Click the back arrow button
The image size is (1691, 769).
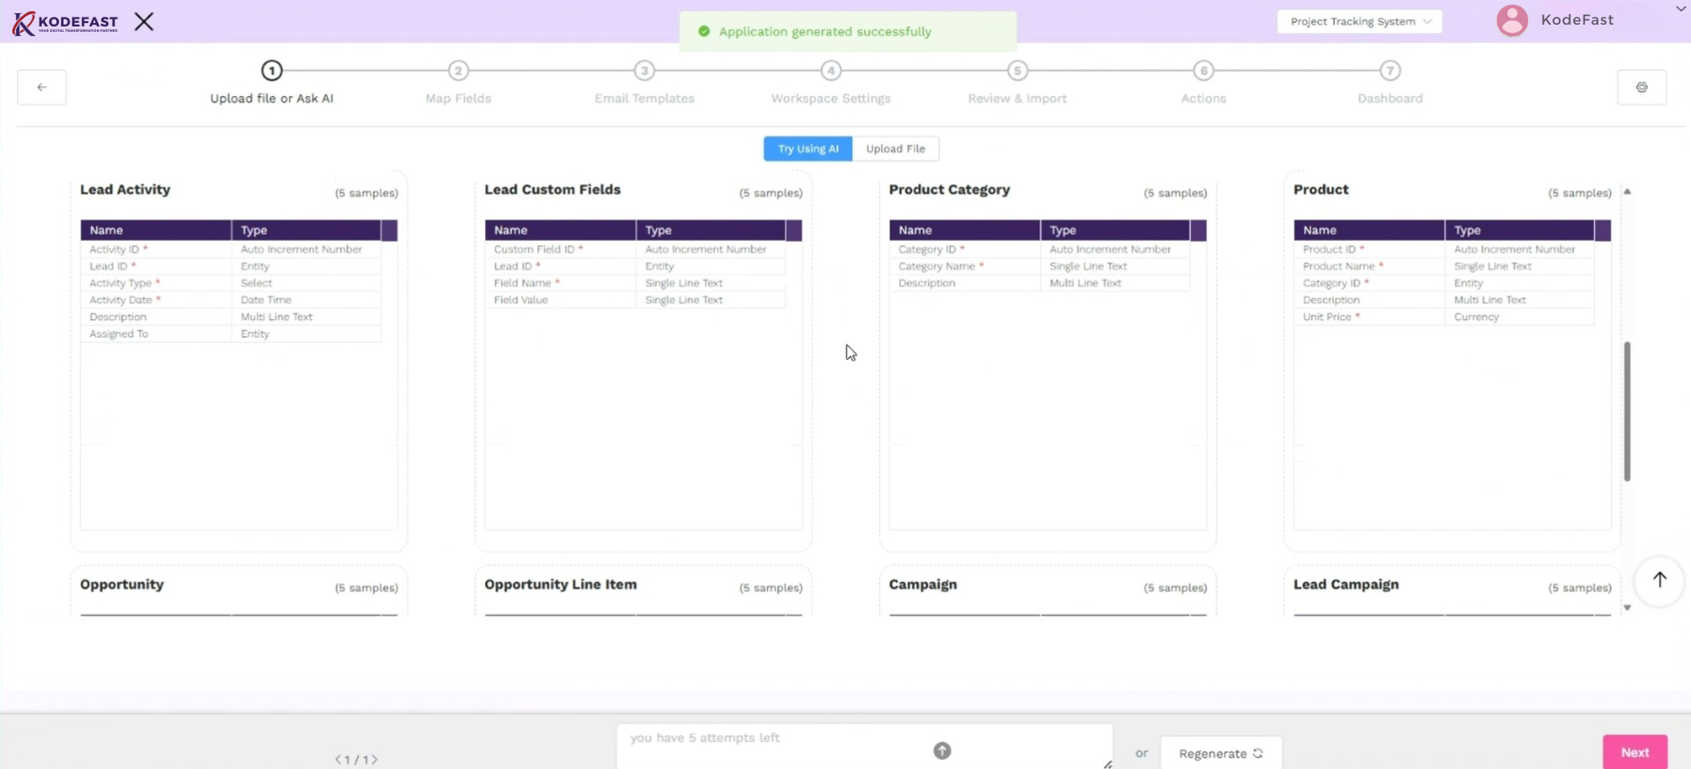point(41,87)
